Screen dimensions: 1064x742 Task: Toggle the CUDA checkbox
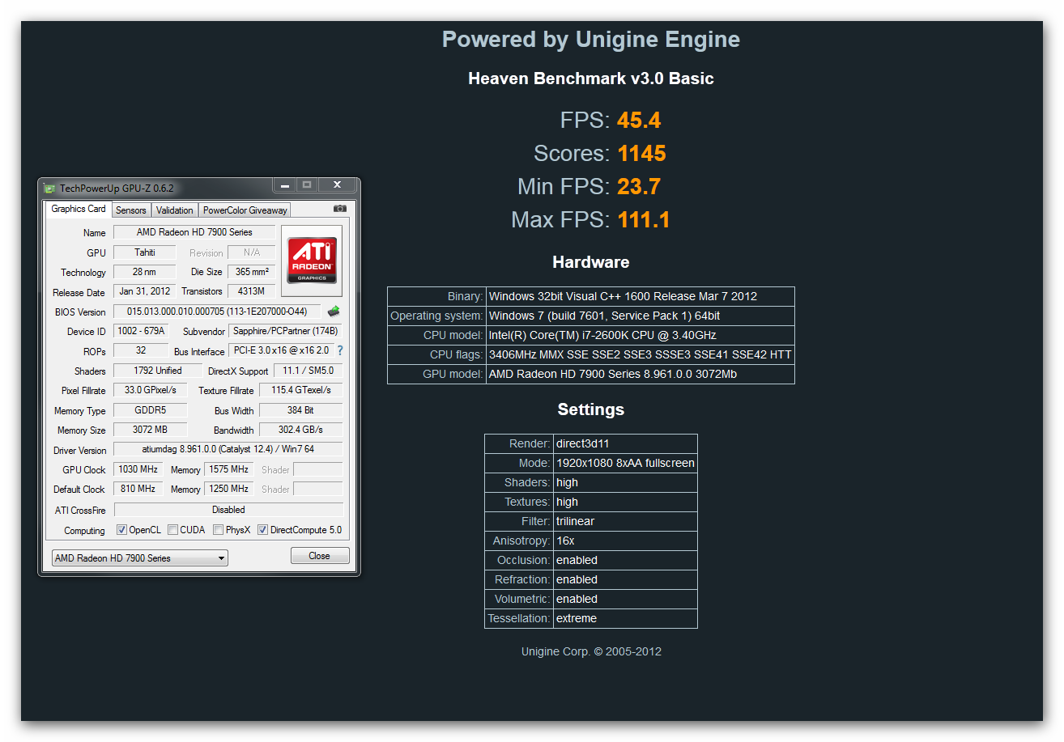(x=173, y=530)
